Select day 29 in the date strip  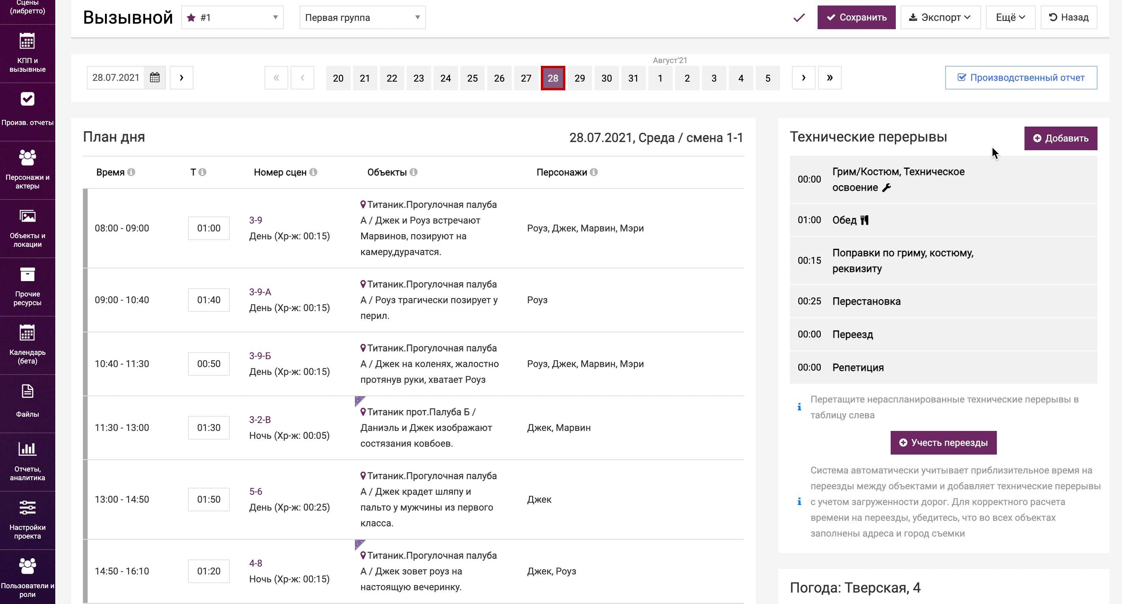(579, 78)
